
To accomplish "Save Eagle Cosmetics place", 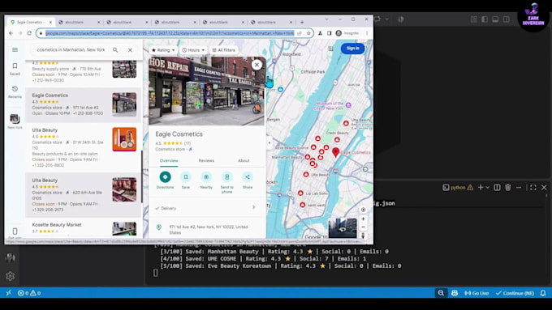I will [x=186, y=180].
